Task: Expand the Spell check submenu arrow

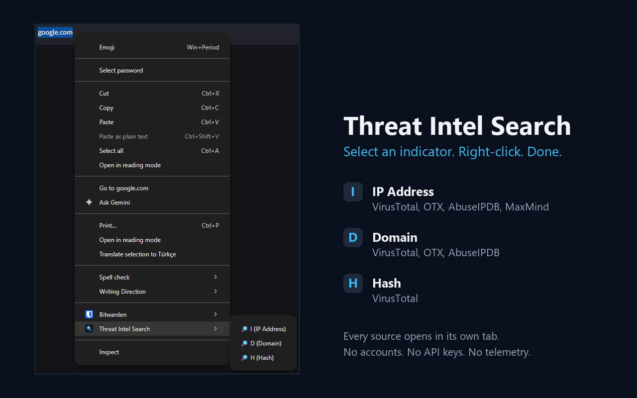Action: [215, 277]
